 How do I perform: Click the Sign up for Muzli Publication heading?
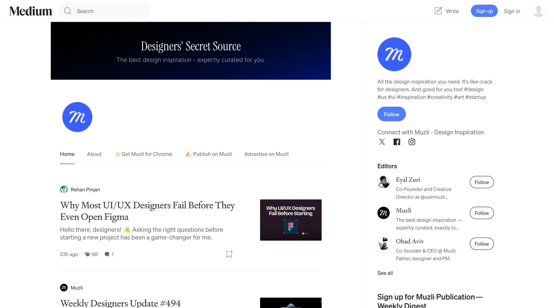click(430, 301)
